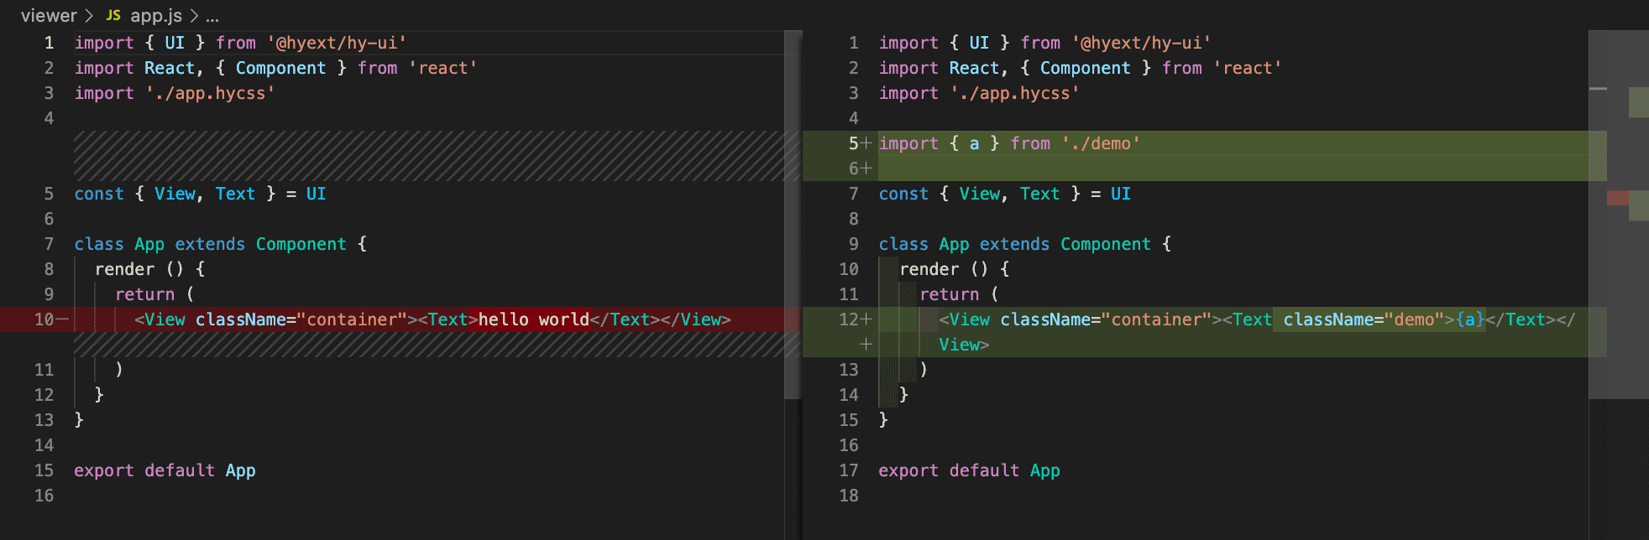Select the app.js breadcrumb item
Viewport: 1649px width, 540px height.
point(155,16)
